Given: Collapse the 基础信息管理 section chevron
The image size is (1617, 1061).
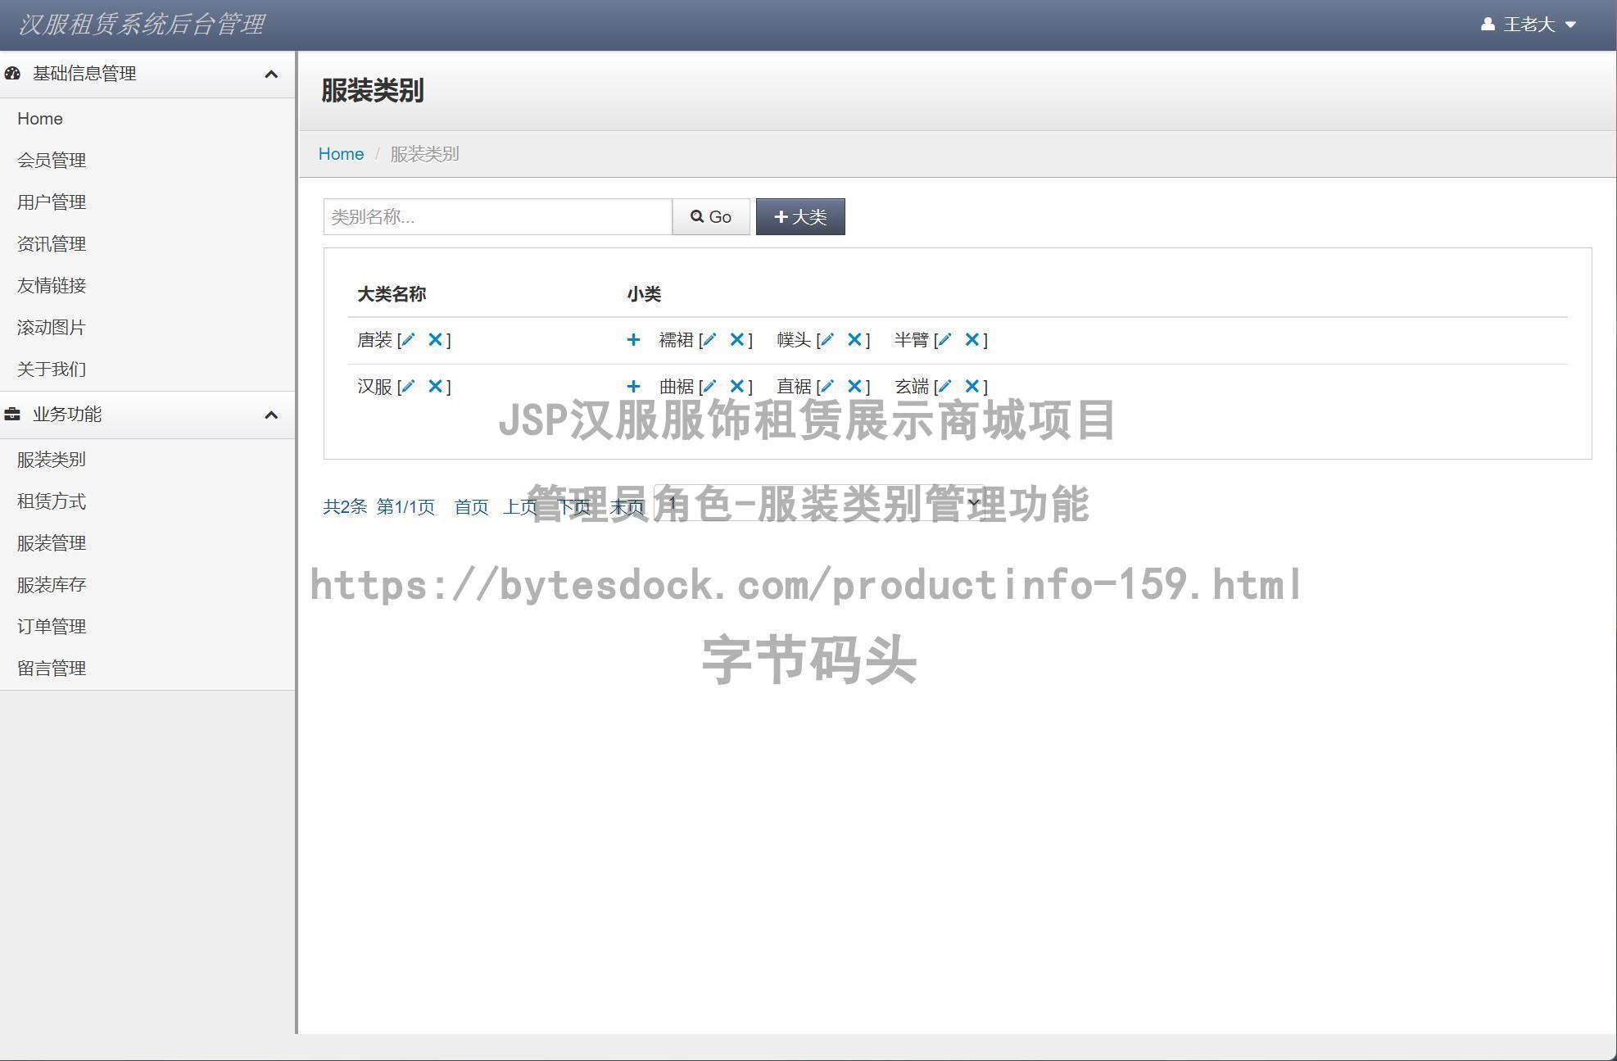Looking at the screenshot, I should tap(271, 75).
